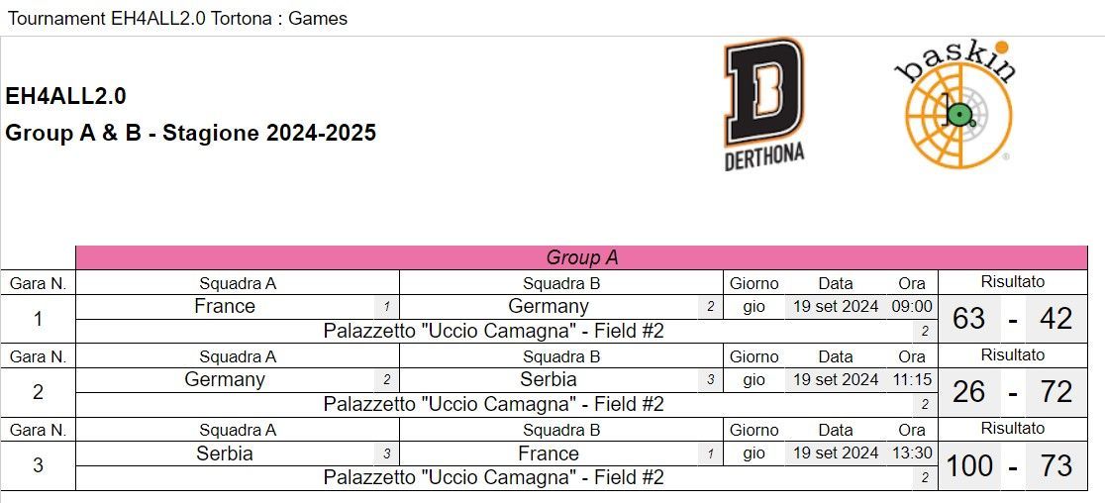Click France in game 3 Squadra B

pyautogui.click(x=549, y=453)
